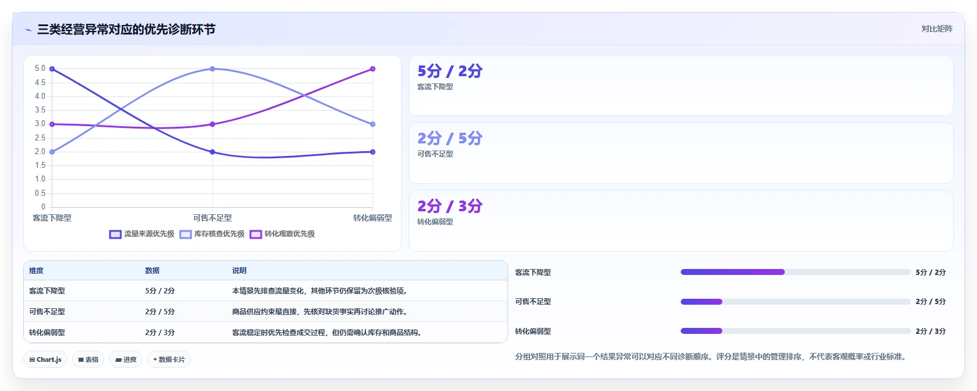977x391 pixels.
Task: Toggle the 转化观察优先级 legend item
Action: click(x=282, y=234)
